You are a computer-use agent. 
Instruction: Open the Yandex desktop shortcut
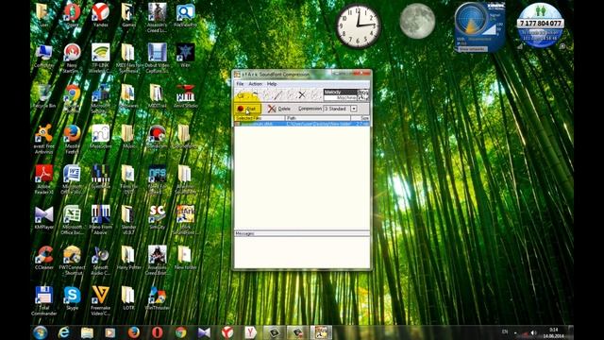click(x=100, y=15)
